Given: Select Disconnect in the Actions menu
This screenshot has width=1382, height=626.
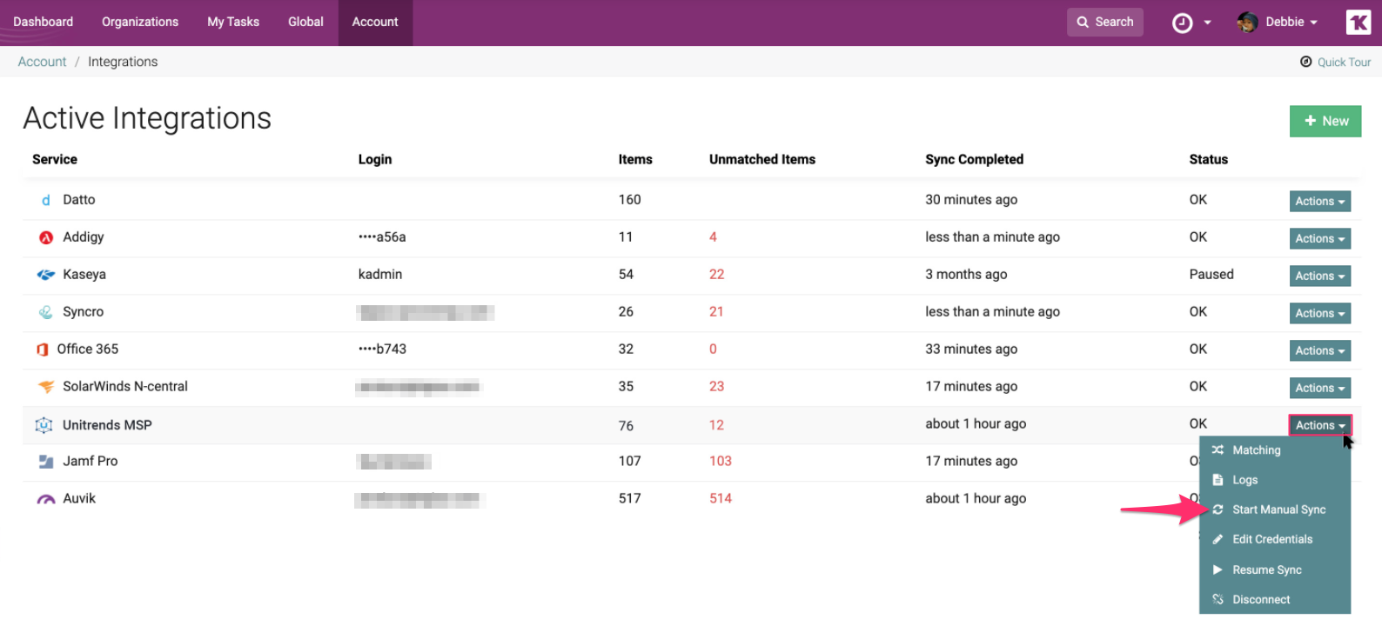Looking at the screenshot, I should pyautogui.click(x=1260, y=599).
